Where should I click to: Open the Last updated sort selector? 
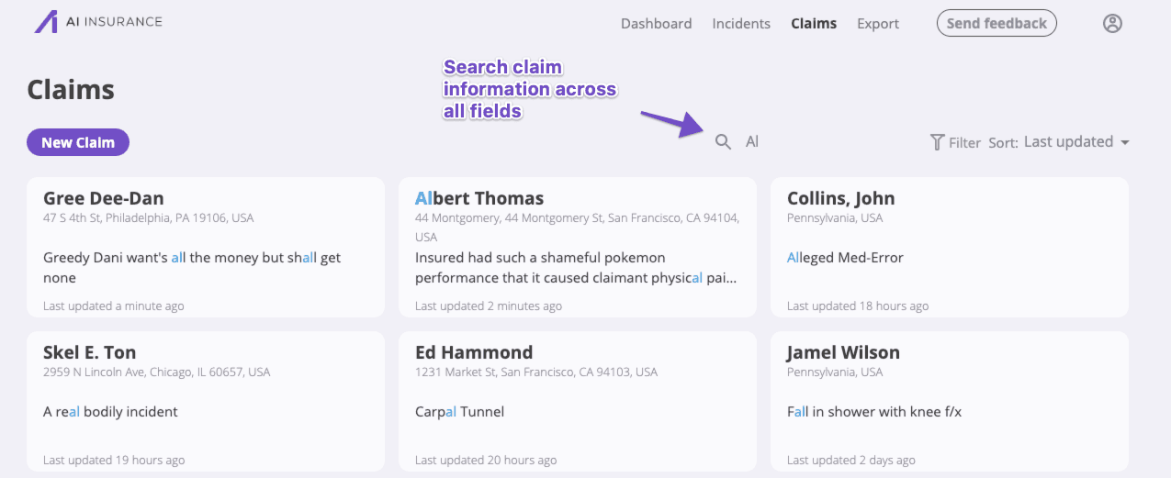(1068, 142)
